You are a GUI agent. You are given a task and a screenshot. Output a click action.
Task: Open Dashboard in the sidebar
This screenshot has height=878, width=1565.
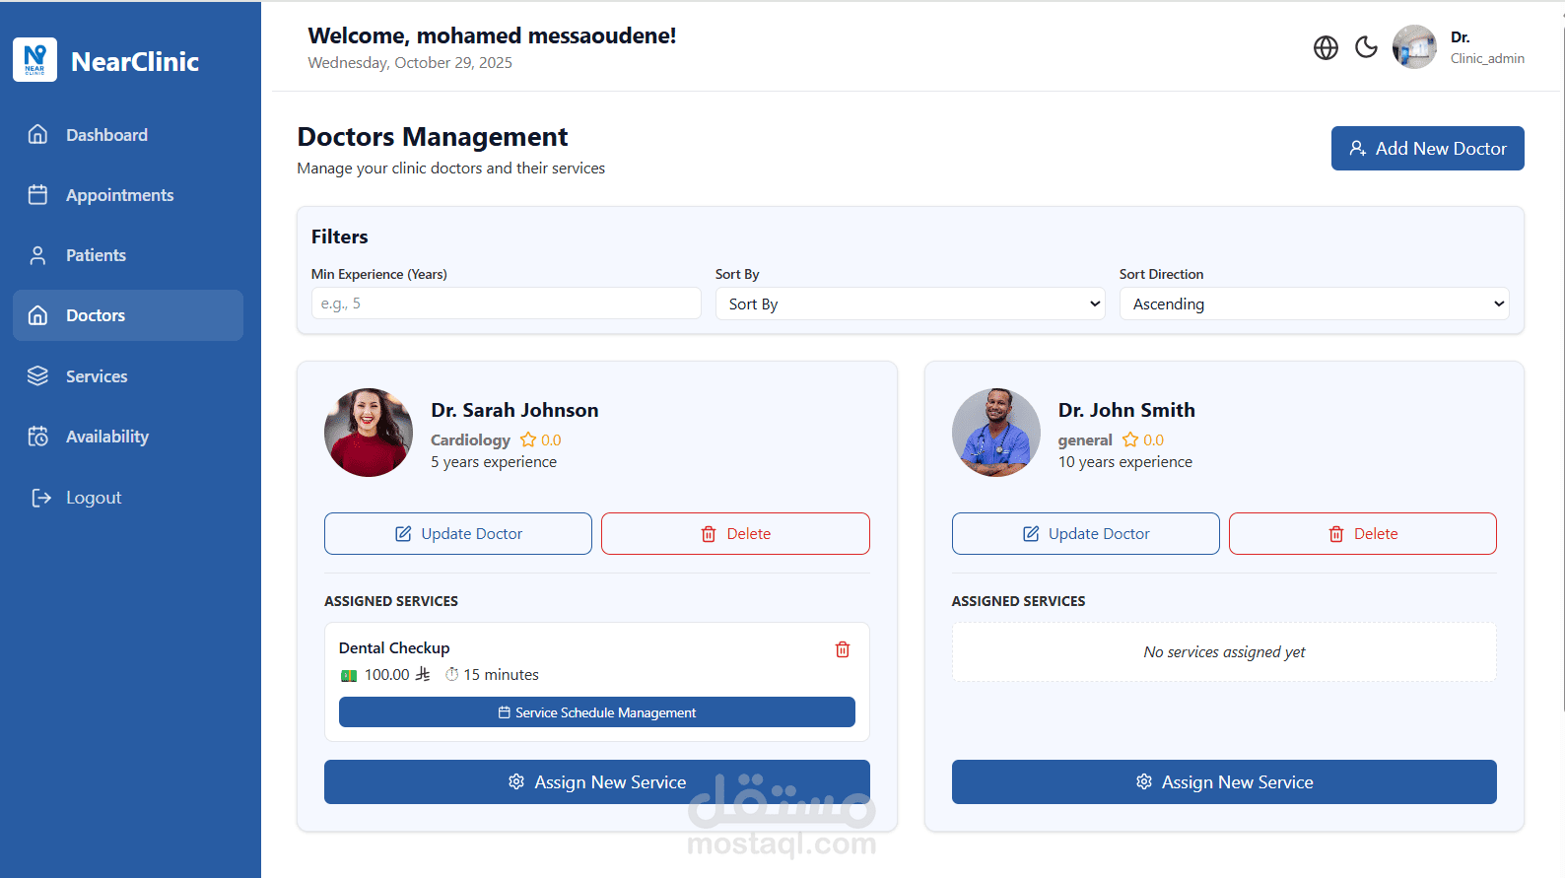click(x=128, y=135)
